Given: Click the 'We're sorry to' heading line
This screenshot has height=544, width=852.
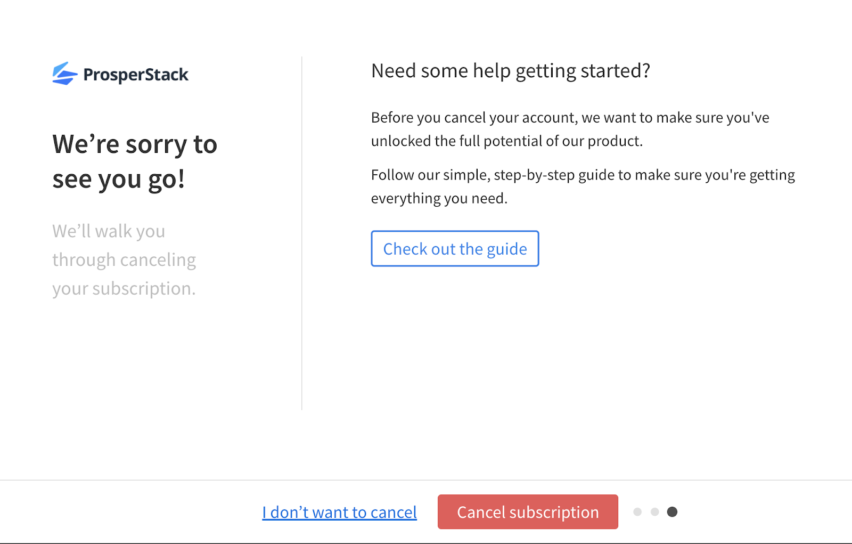Looking at the screenshot, I should [135, 144].
